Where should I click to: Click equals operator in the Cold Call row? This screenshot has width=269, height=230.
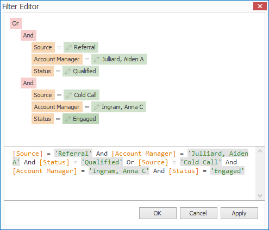[x=59, y=95]
